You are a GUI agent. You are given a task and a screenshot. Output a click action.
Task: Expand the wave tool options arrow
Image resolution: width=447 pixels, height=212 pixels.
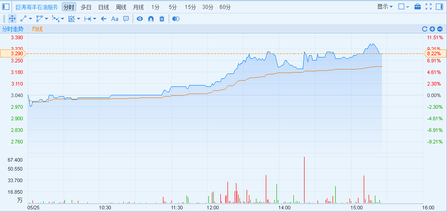tap(62, 19)
